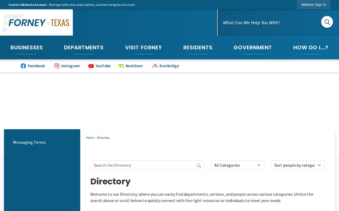The width and height of the screenshot is (339, 211).
Task: Click the YouTube icon
Action: click(x=91, y=66)
